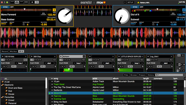Open the help question mark button

click(125, 2)
